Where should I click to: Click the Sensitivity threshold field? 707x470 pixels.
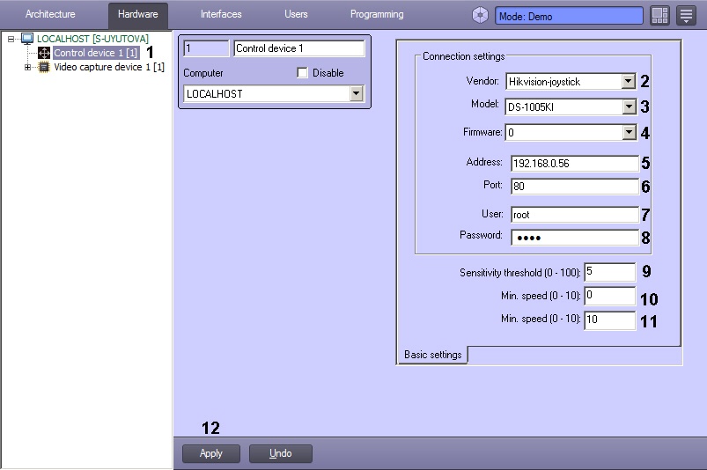pyautogui.click(x=608, y=272)
